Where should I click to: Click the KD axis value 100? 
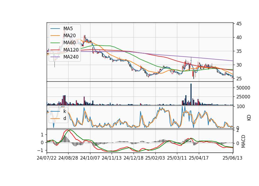pos(240,106)
